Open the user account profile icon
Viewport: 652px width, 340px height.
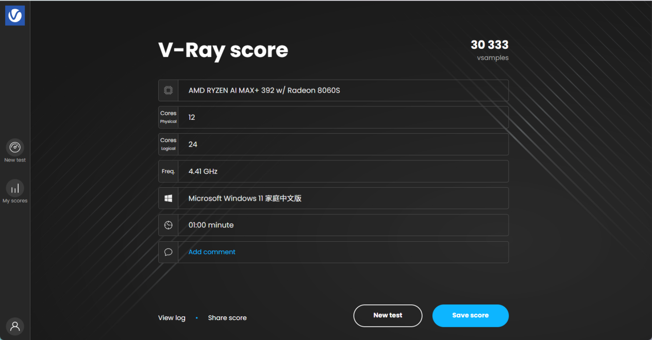[x=15, y=326]
